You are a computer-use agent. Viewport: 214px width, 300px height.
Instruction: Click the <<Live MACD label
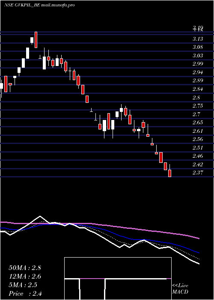pyautogui.click(x=180, y=289)
